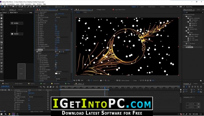
Task: Collapse the Particle Properties group
Action: click(x=37, y=59)
